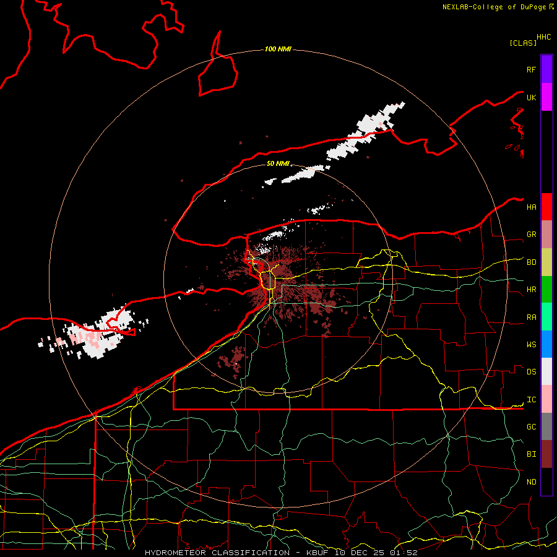The height and width of the screenshot is (557, 557).
Task: Click the BI legend label
Action: click(531, 454)
